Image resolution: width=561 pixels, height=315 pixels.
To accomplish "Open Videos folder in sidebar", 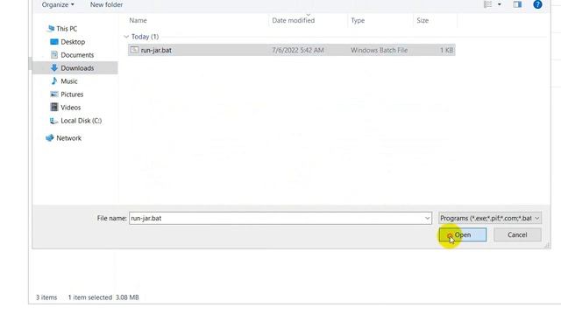I will [x=70, y=108].
